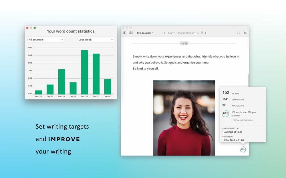
Task: Click the '152' words count value
Action: (226, 93)
